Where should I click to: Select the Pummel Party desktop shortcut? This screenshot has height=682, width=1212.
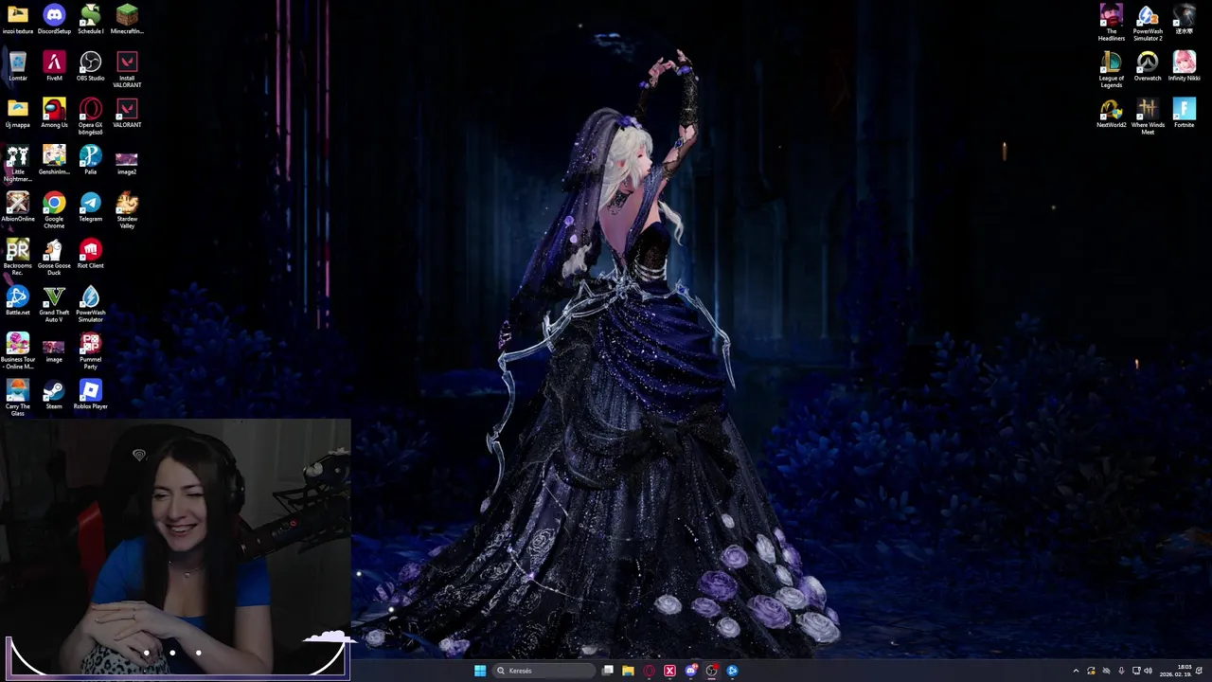(90, 351)
